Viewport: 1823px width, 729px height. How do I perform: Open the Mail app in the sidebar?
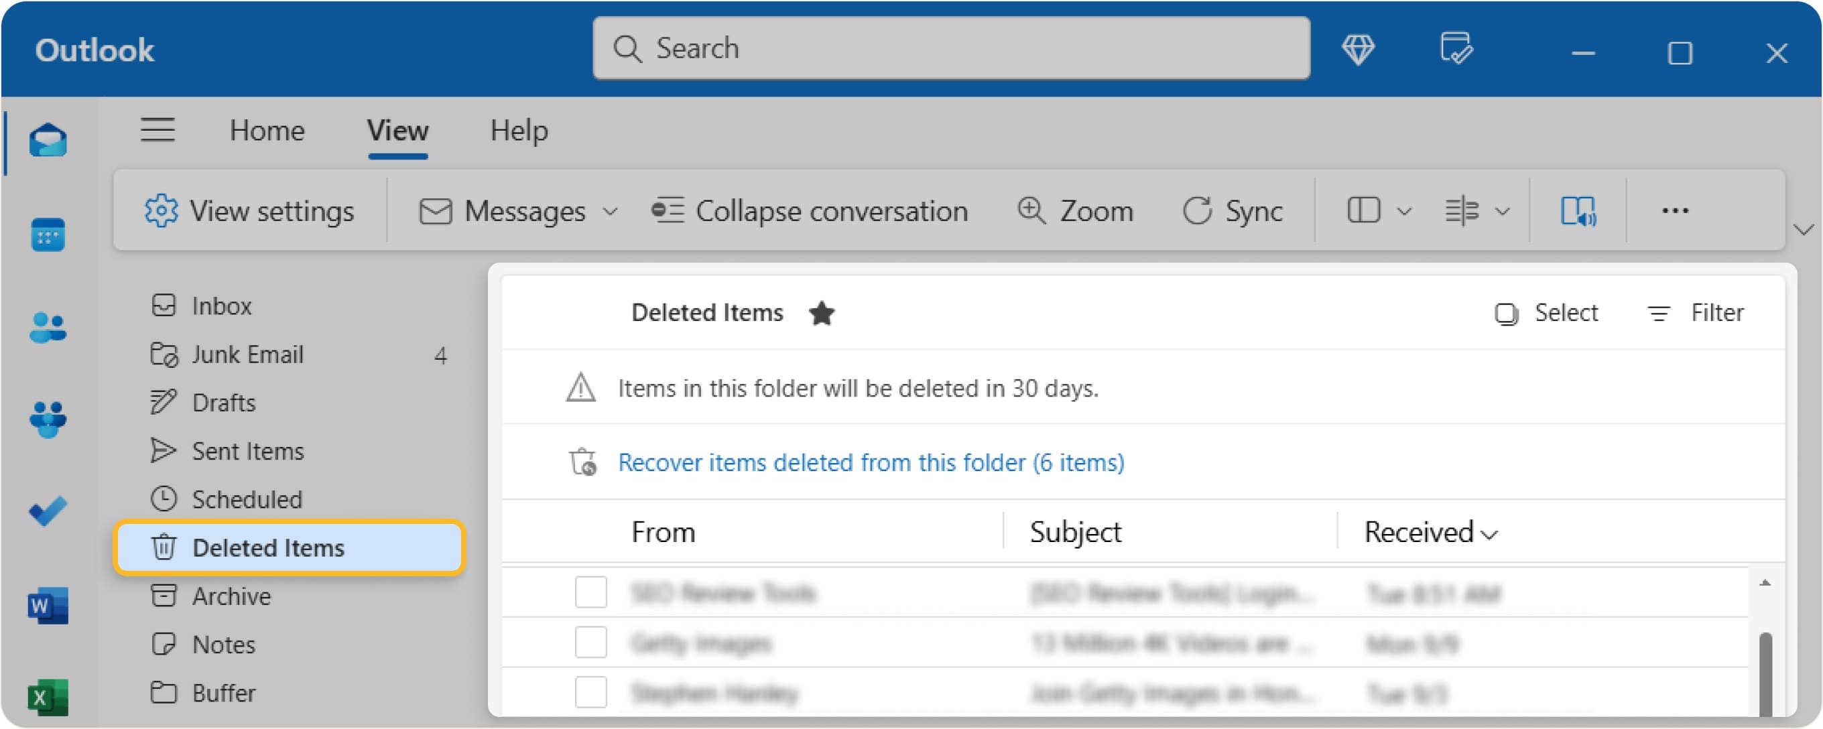[x=48, y=139]
